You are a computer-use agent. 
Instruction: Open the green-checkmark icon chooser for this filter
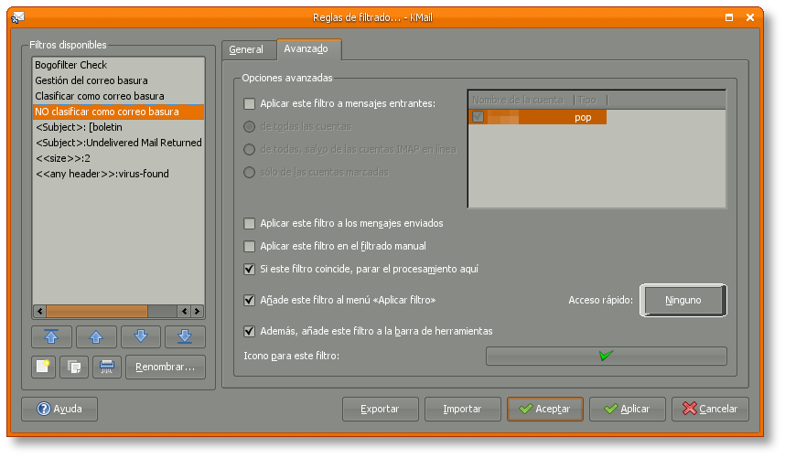click(606, 356)
